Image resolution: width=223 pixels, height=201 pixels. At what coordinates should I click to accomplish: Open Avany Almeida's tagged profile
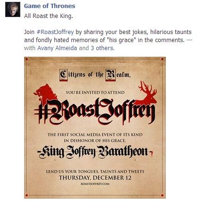[57, 48]
